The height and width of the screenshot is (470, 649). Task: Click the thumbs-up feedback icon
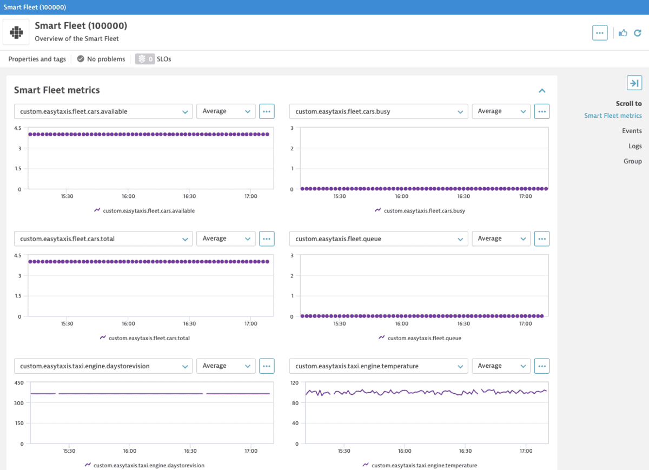point(622,32)
